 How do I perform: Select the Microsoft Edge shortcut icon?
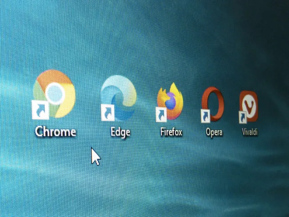[119, 98]
